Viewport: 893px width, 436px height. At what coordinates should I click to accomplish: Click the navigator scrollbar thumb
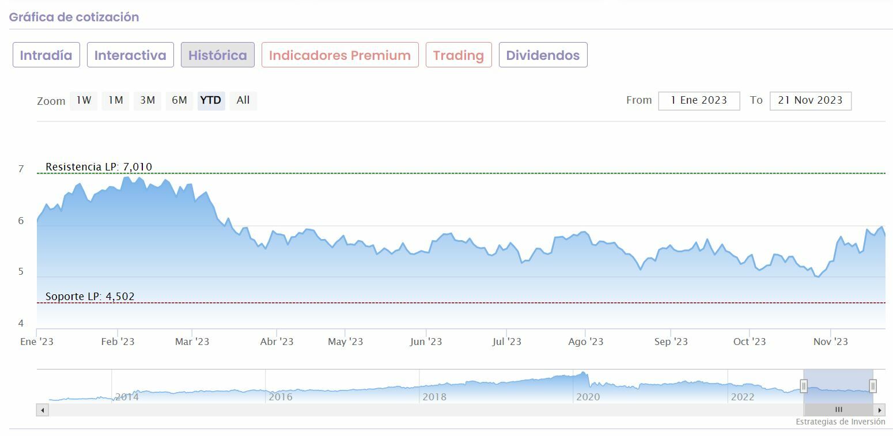pos(839,410)
